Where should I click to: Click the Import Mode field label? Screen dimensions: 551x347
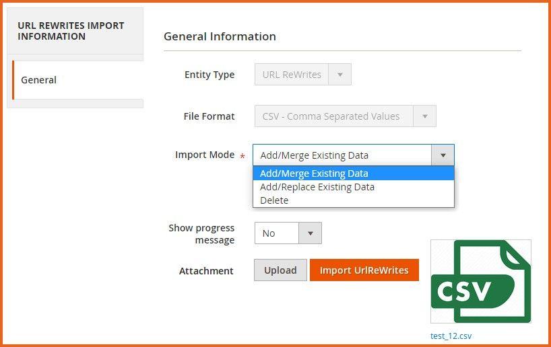[x=205, y=155]
